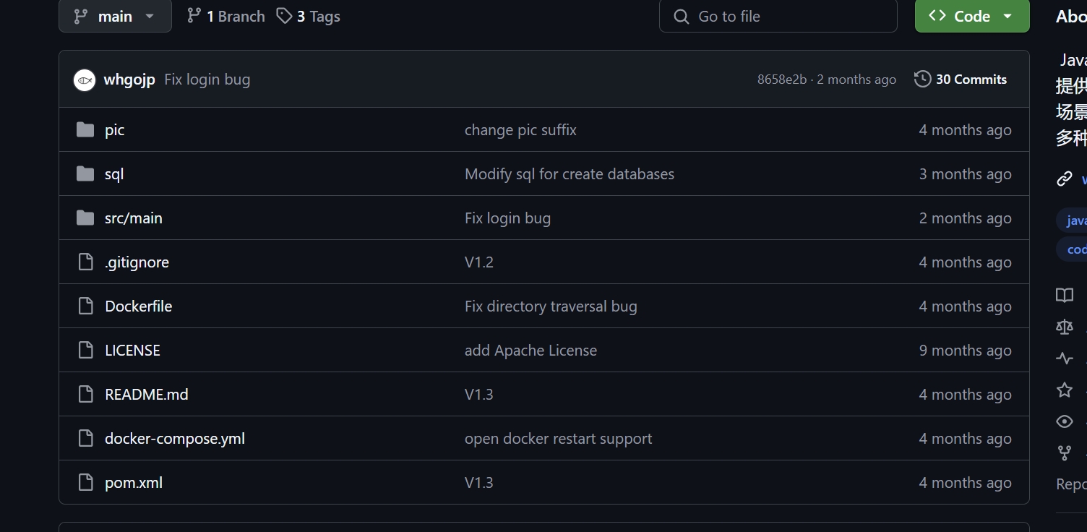Open the main branch selector dropdown
1087x532 pixels.
click(115, 16)
